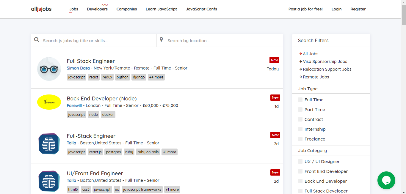
Task: Check the Internship filter
Action: (300, 129)
